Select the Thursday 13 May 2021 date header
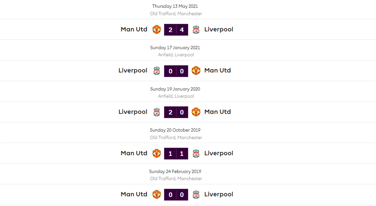 [175, 6]
